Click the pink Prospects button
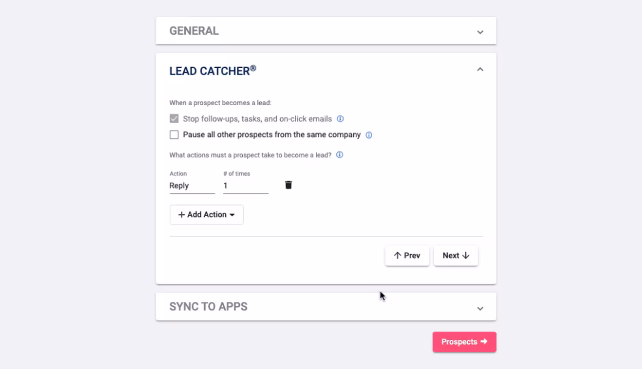 point(464,342)
